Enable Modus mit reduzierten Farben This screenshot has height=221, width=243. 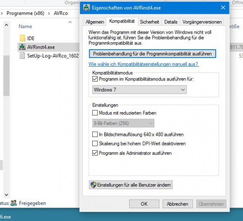click(x=95, y=113)
